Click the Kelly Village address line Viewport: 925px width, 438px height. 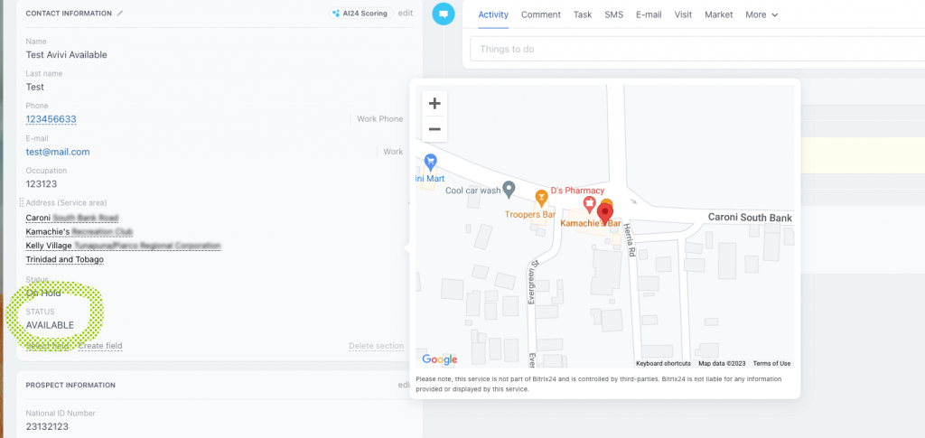click(123, 246)
